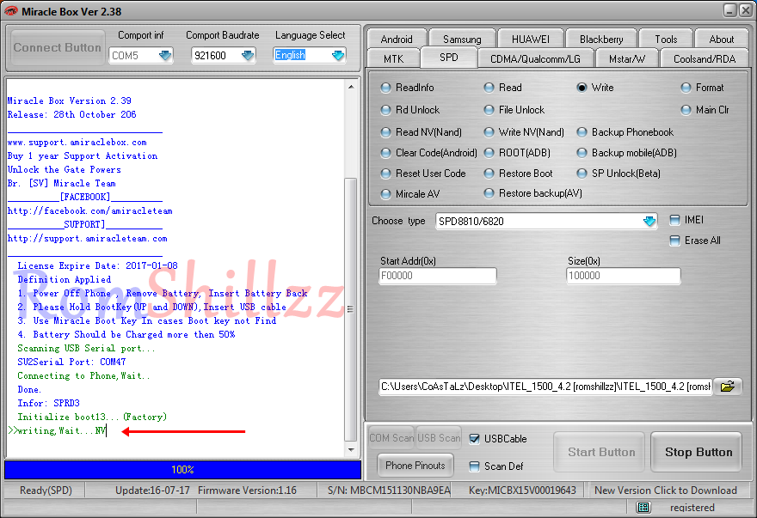
Task: Select the ReadInfo radio option
Action: pos(408,88)
